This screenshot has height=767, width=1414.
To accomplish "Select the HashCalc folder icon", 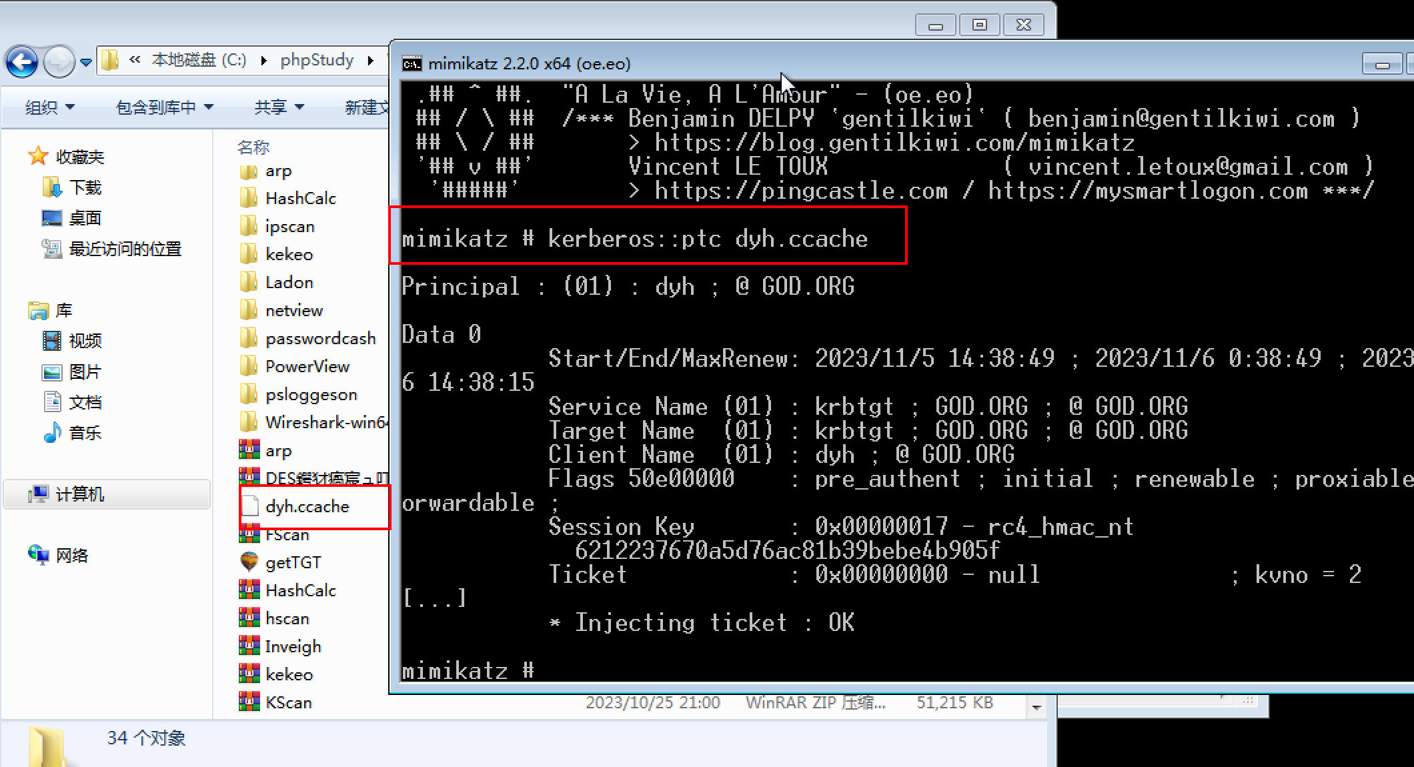I will coord(248,198).
